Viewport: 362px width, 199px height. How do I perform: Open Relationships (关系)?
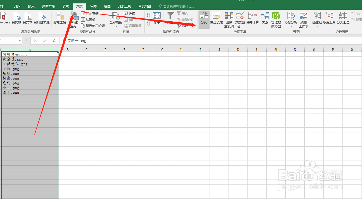(265, 18)
